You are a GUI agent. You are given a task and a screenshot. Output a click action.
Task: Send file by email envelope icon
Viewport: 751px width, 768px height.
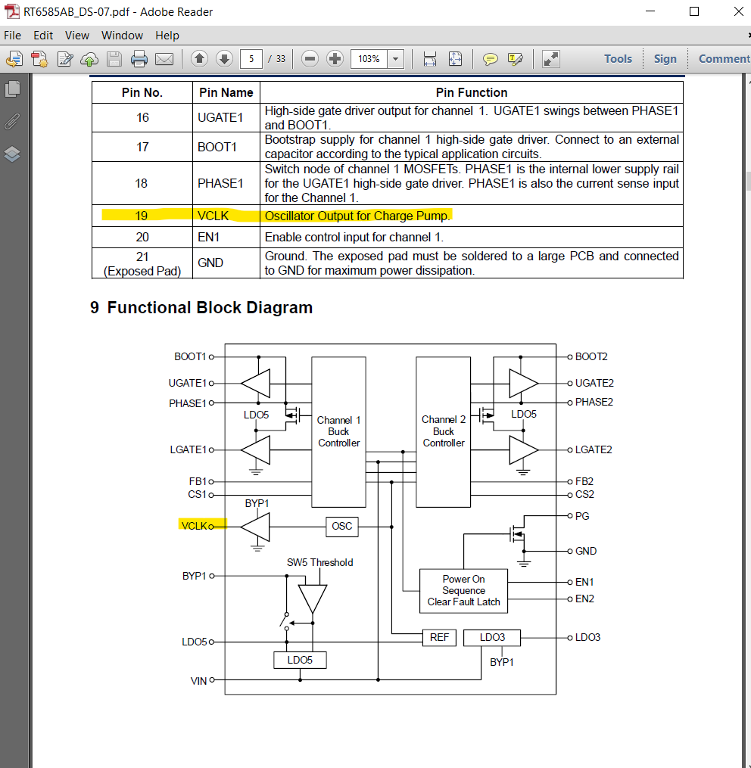(164, 59)
